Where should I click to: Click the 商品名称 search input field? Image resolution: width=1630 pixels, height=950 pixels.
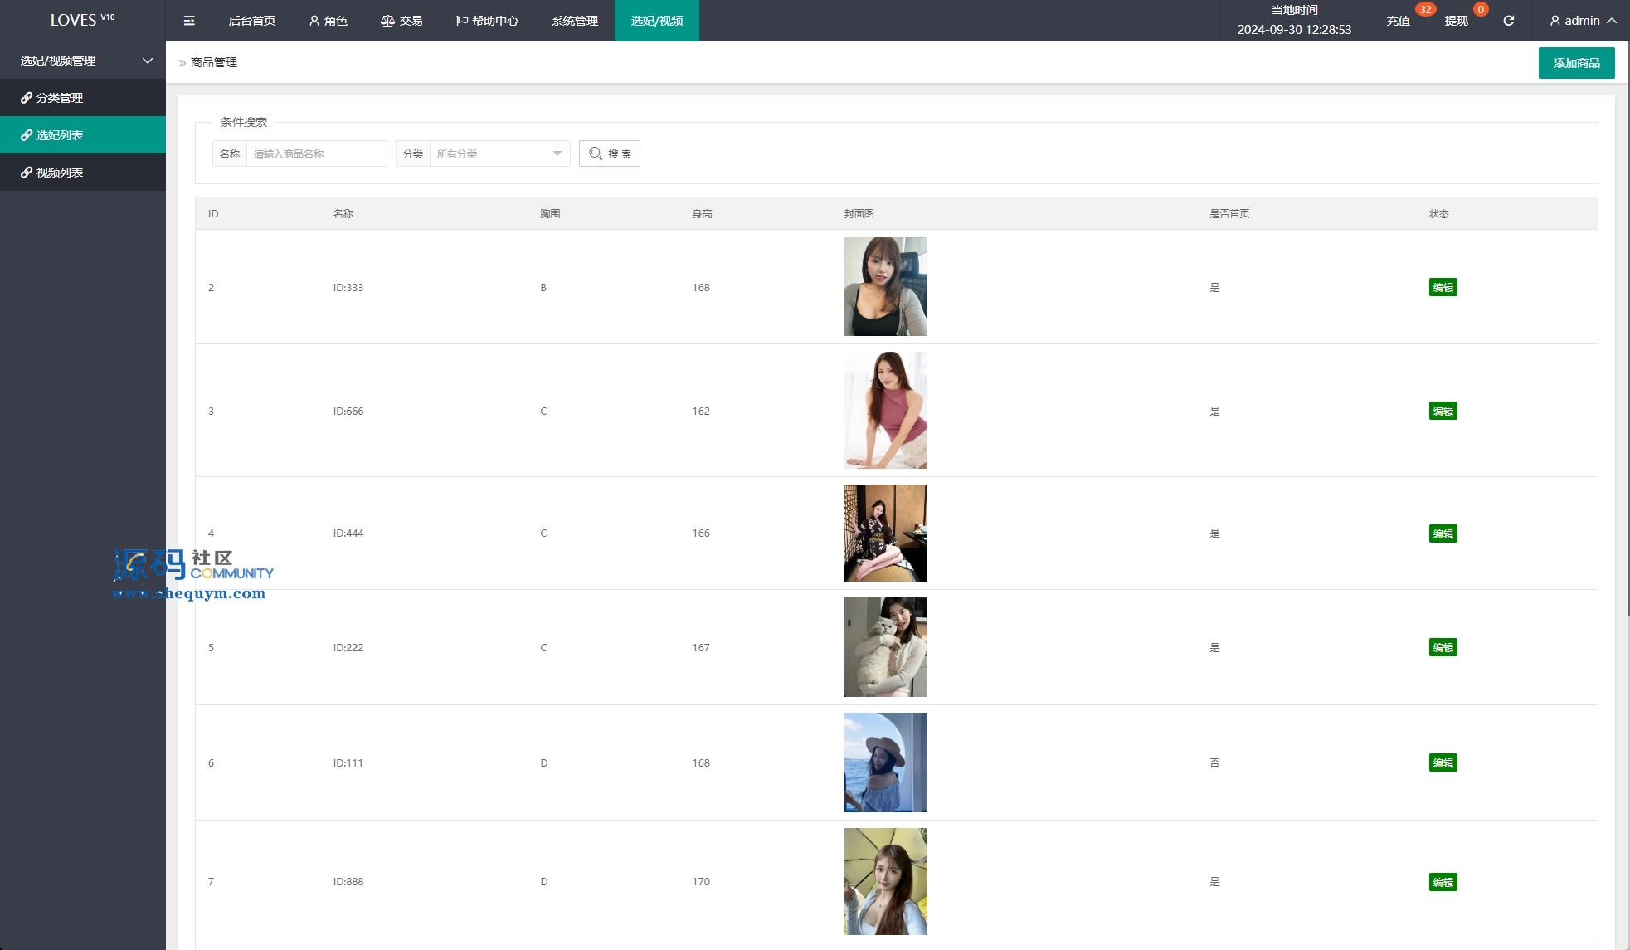coord(316,153)
